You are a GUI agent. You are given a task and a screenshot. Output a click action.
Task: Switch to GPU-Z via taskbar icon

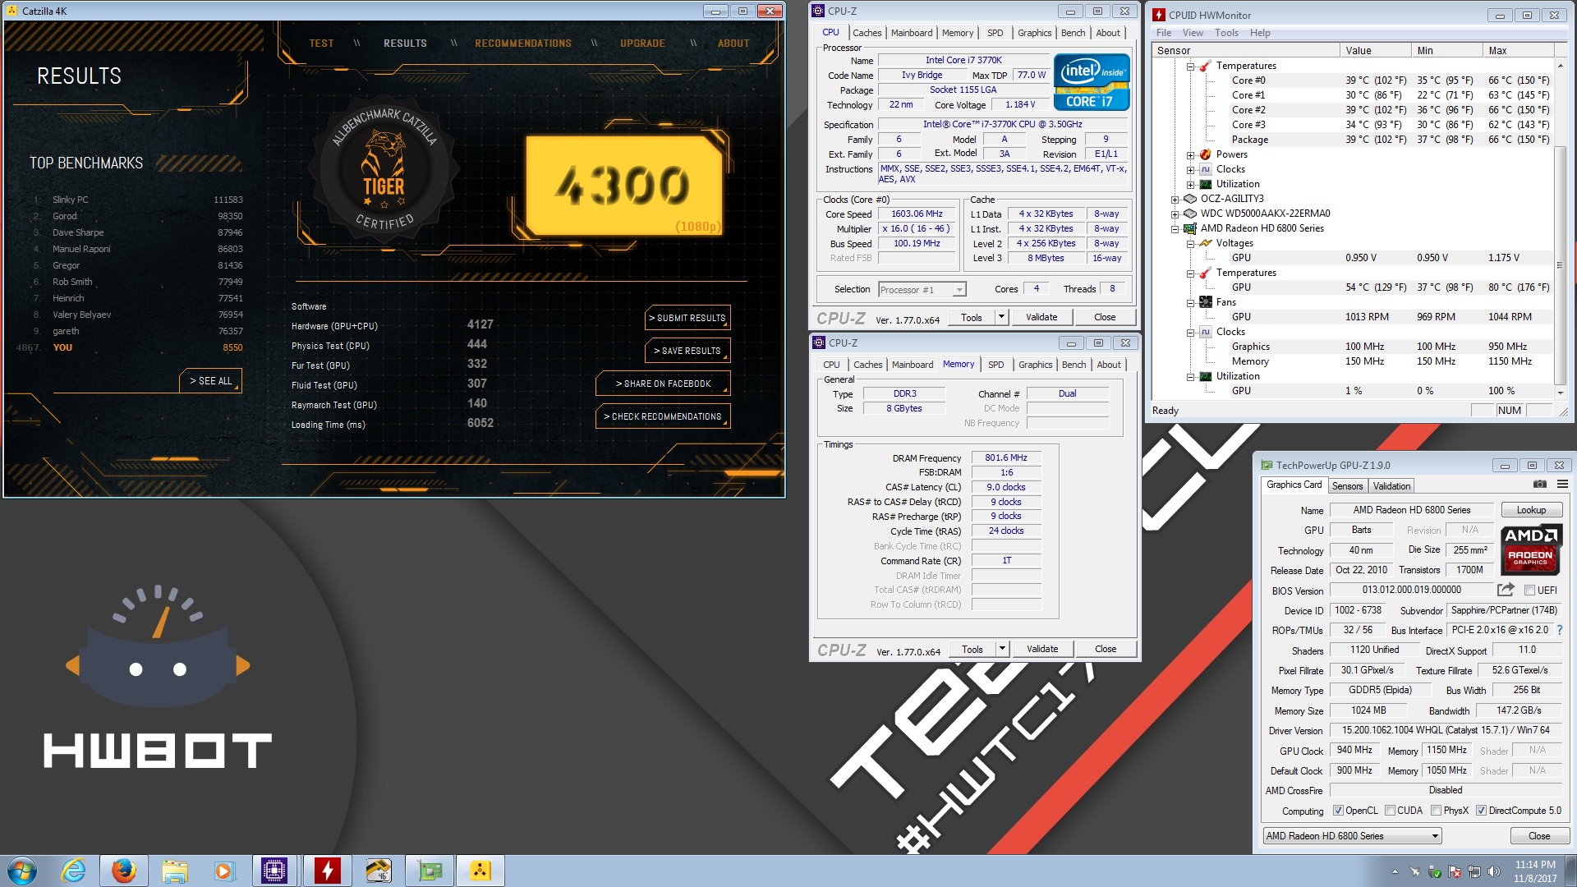point(430,871)
